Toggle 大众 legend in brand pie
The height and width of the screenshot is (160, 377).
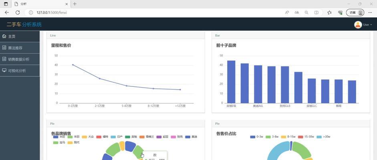tap(88, 137)
